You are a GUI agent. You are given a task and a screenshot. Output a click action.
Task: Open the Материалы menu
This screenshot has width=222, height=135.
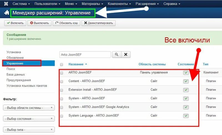(92, 4)
